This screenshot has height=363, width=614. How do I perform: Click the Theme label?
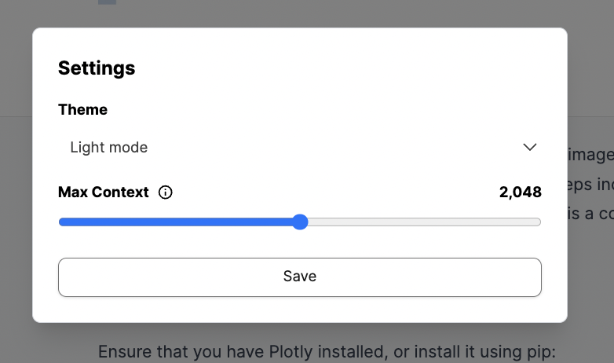pos(82,110)
